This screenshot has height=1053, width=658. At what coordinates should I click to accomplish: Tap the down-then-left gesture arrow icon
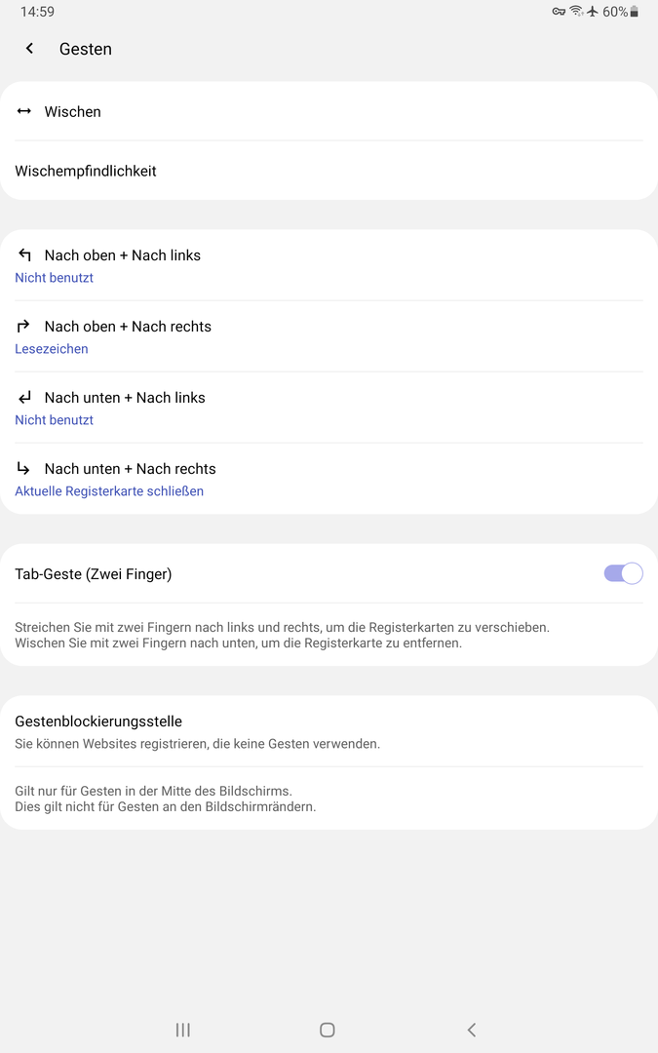pos(24,397)
